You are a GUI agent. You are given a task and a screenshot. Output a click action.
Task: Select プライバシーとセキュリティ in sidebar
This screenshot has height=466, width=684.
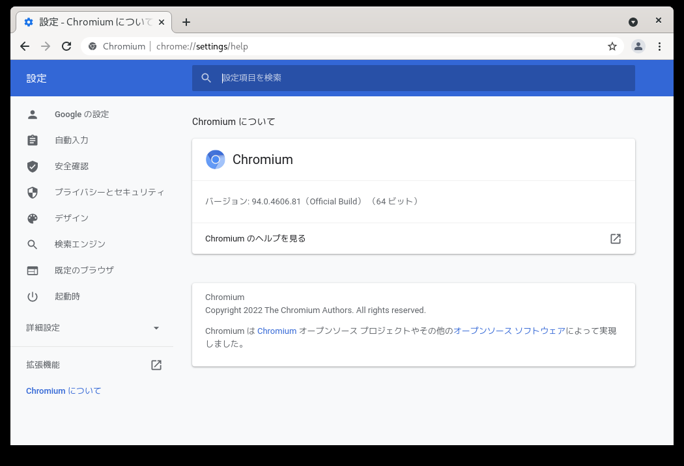(109, 192)
